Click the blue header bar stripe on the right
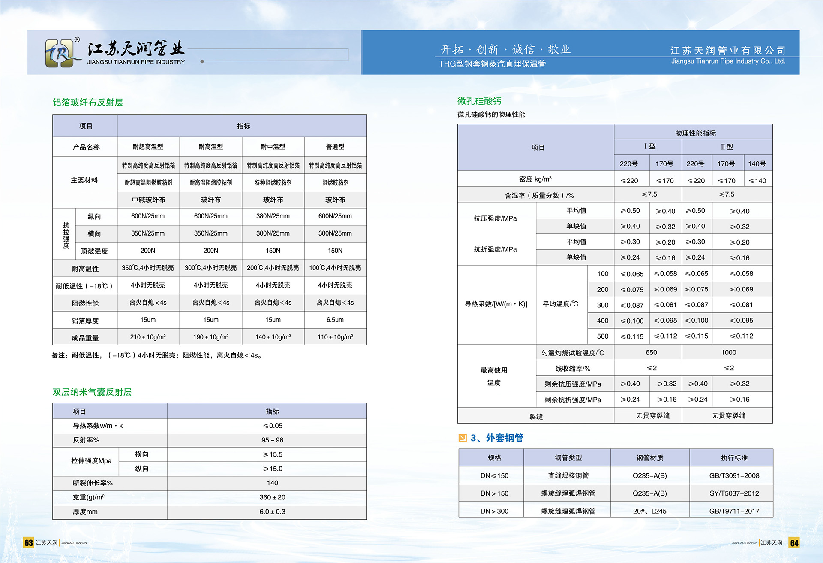 coord(581,52)
